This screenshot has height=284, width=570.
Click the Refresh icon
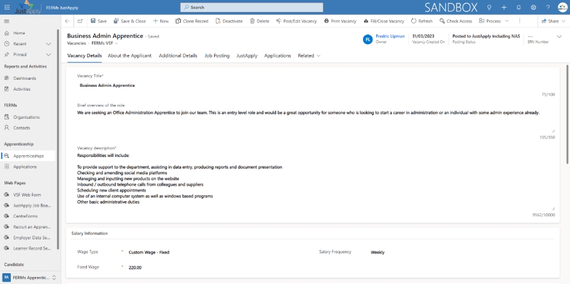413,21
